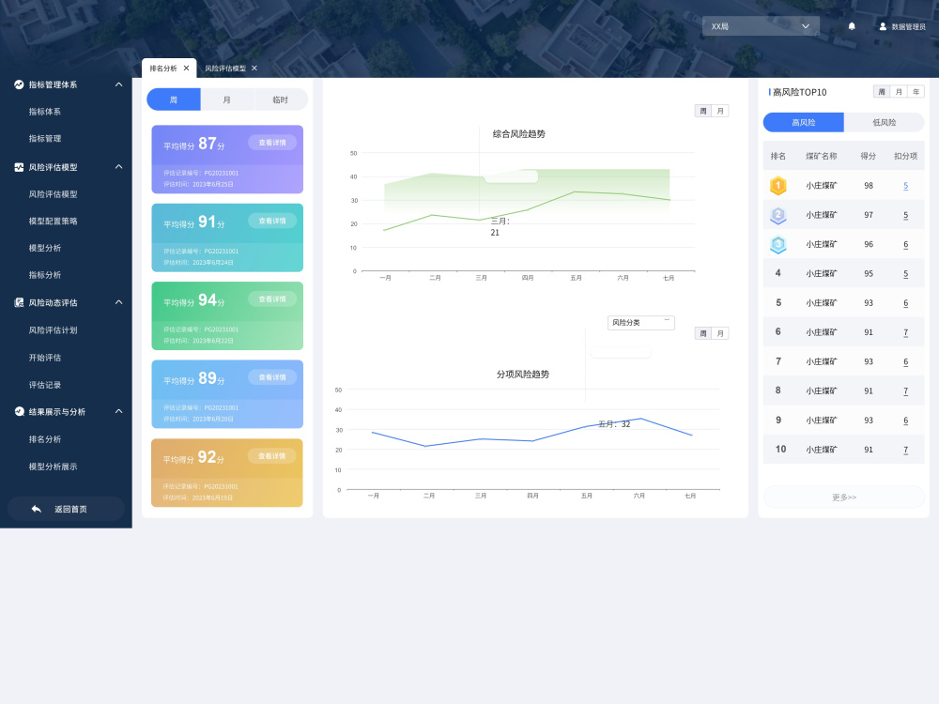Collapse the 风险动态评估 menu group

tap(118, 302)
